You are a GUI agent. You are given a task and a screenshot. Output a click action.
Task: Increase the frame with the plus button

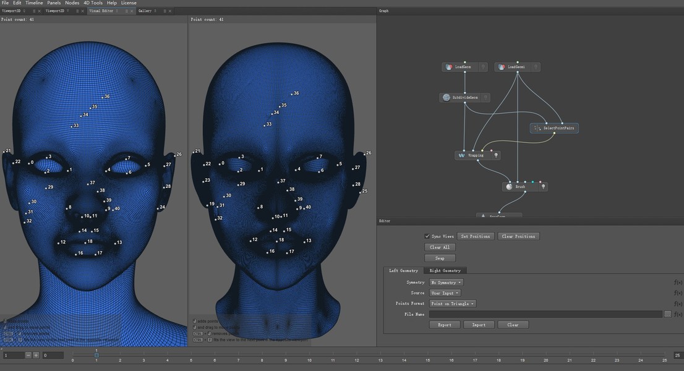(x=36, y=356)
